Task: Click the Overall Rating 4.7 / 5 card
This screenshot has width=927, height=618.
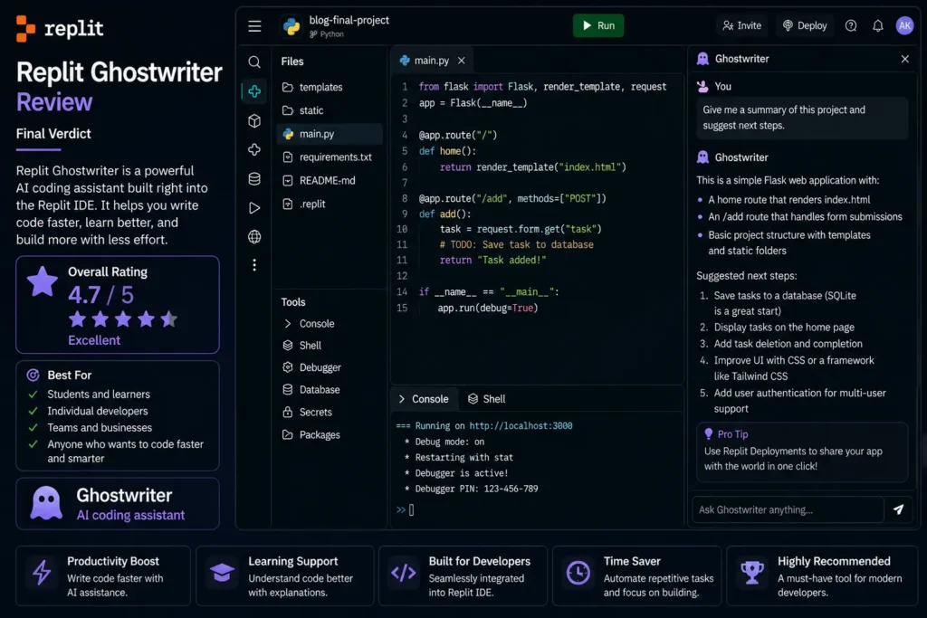Action: pos(118,305)
